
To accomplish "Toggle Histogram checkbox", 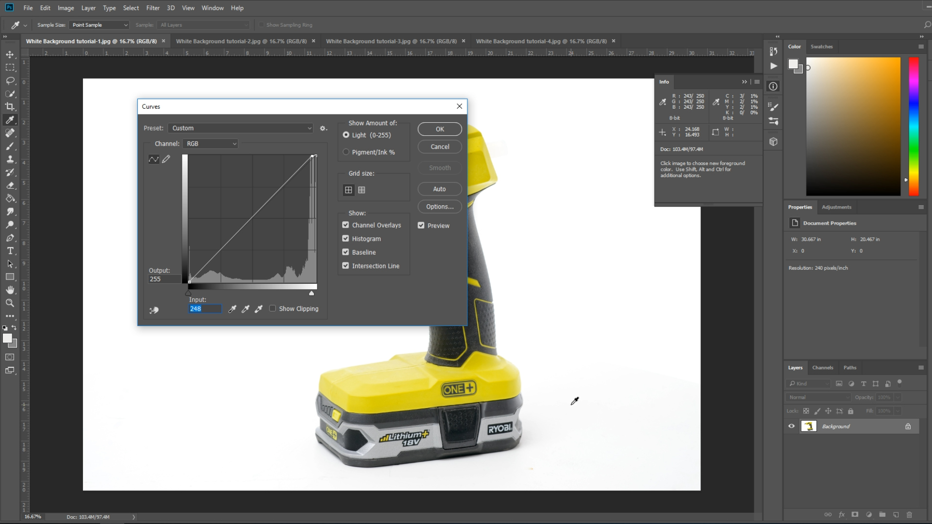I will 346,239.
